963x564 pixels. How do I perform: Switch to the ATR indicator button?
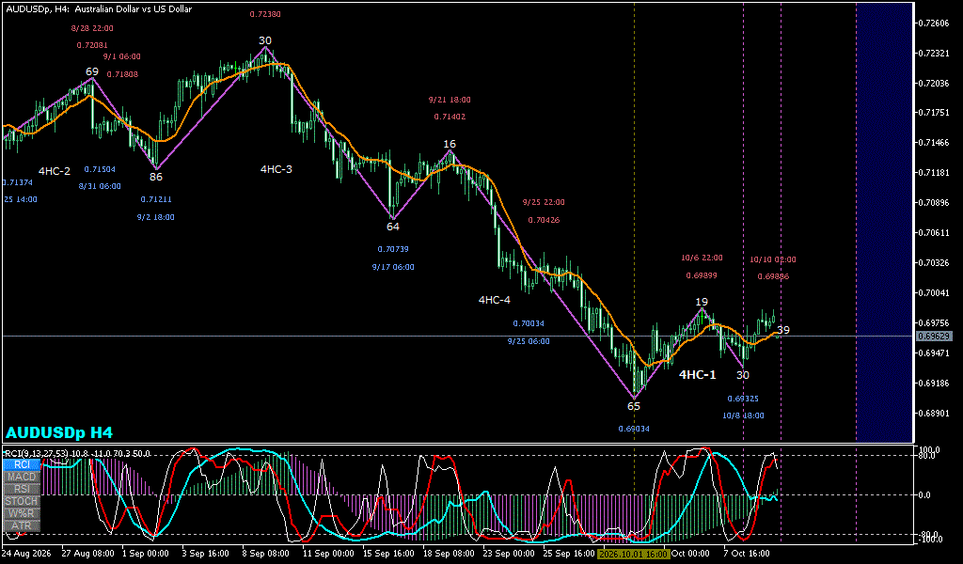point(23,526)
